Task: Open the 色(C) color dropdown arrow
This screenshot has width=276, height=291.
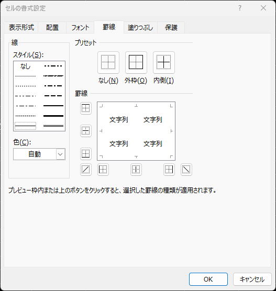Action: (60, 154)
